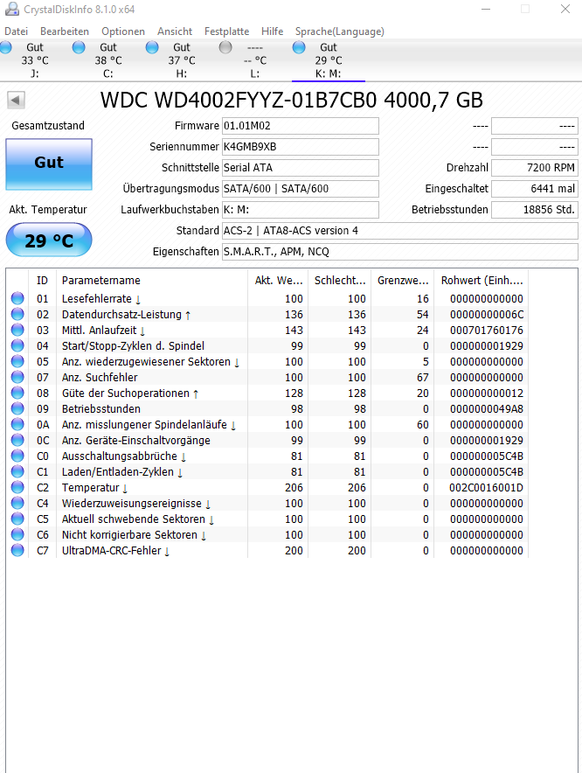Go to previous disk with the left arrow
This screenshot has width=582, height=773.
pyautogui.click(x=16, y=101)
